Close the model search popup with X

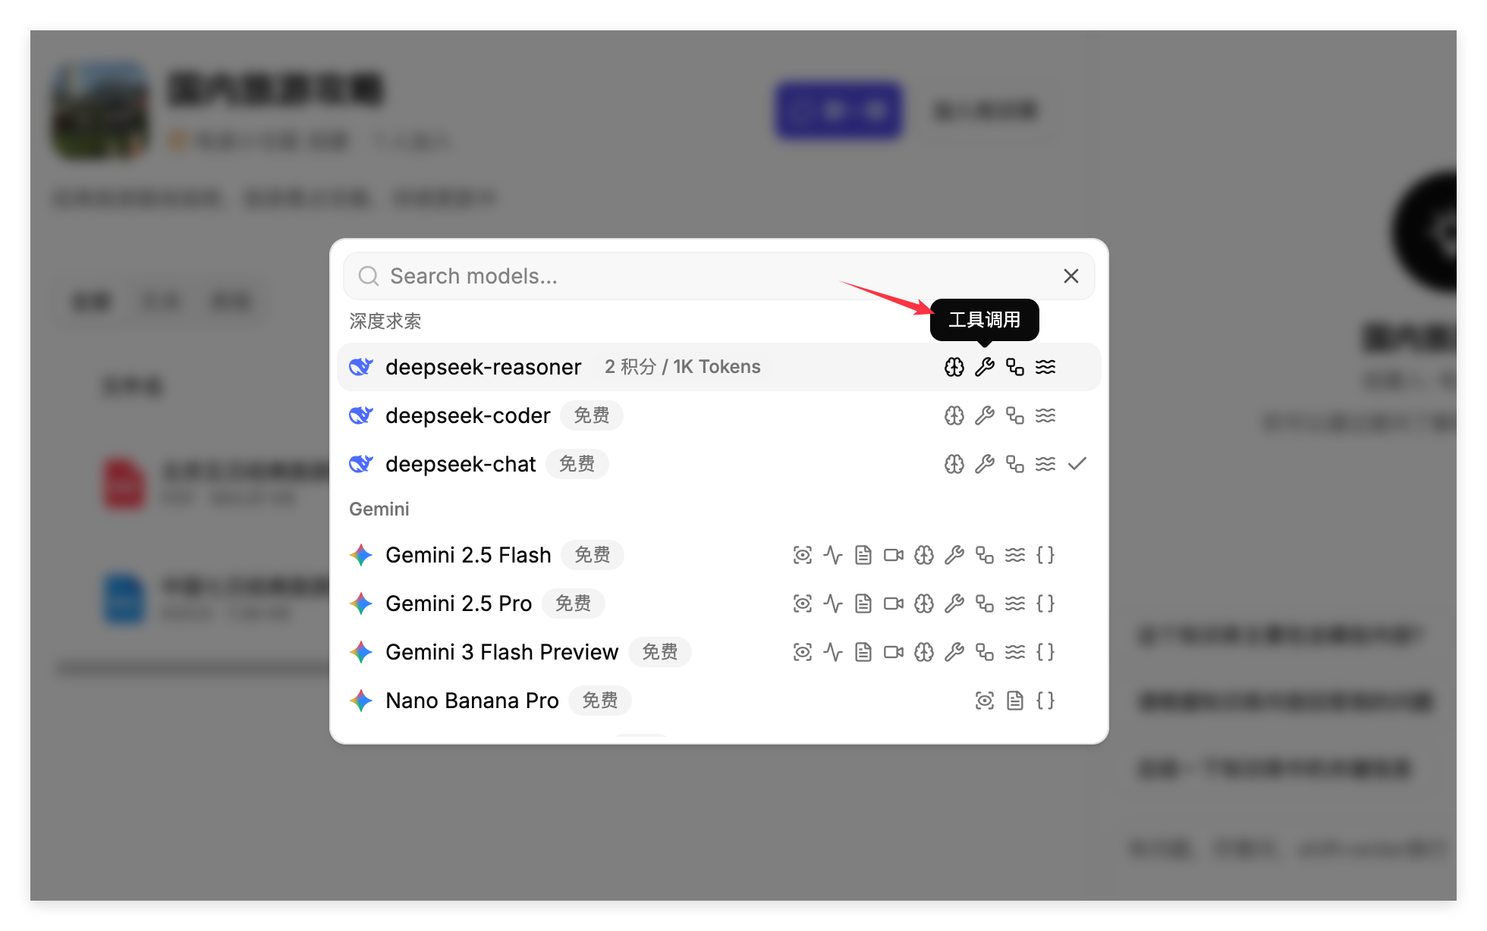click(1070, 276)
